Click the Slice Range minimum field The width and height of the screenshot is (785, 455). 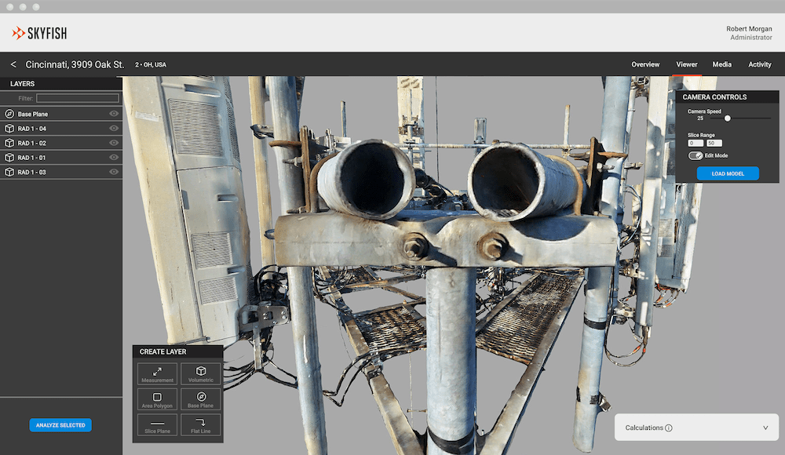[x=696, y=143]
